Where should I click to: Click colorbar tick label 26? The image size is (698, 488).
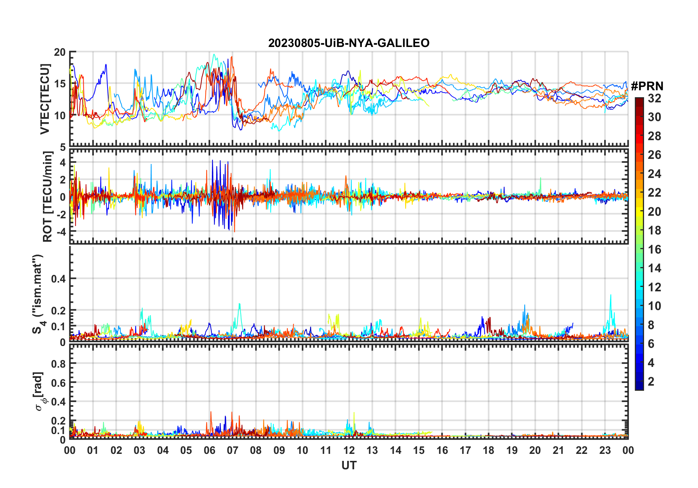654,155
